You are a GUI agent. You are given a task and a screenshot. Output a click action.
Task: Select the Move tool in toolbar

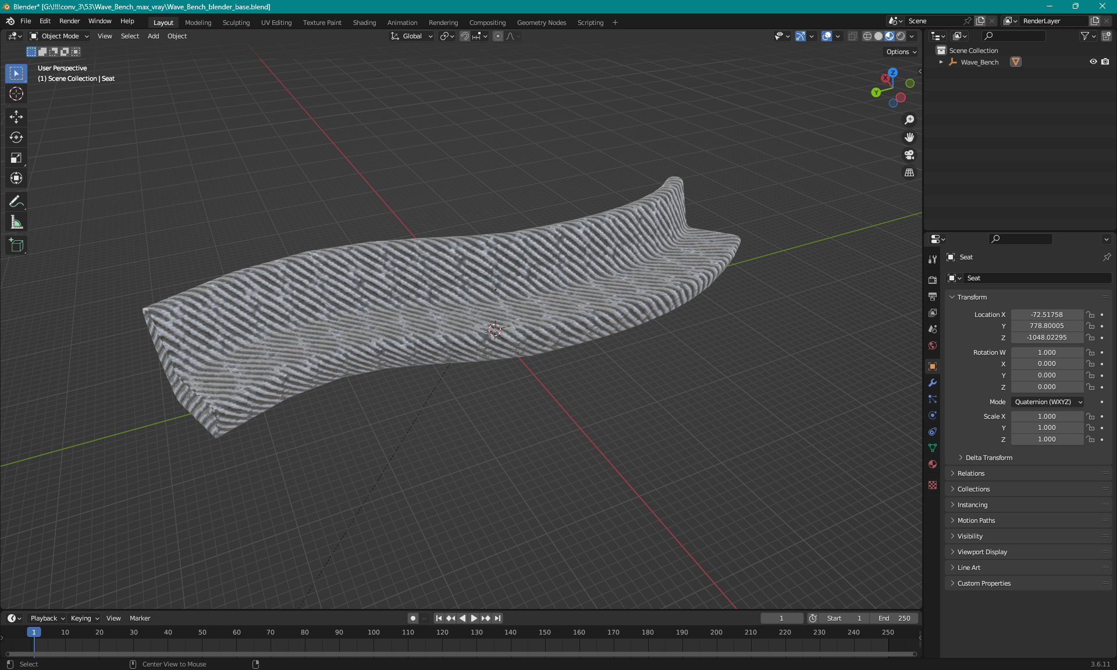16,117
